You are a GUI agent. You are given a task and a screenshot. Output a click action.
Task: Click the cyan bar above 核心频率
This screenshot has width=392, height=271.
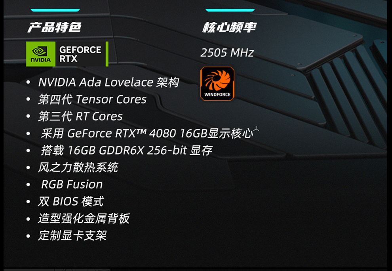pyautogui.click(x=230, y=10)
